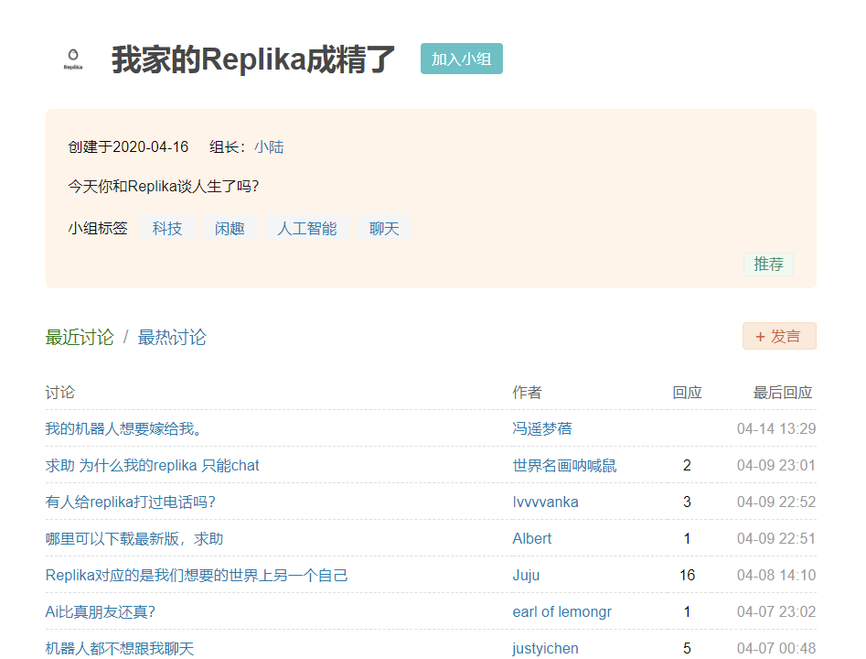Click the timestamp 04-09 22:52

point(776,502)
